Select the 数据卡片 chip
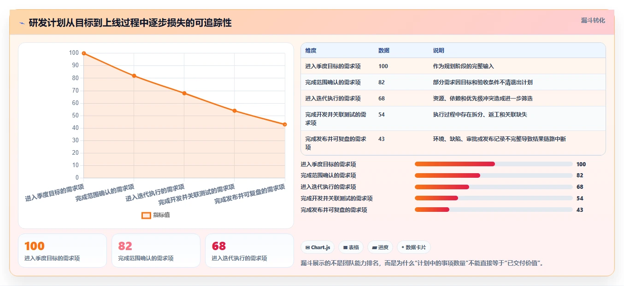This screenshot has width=624, height=286. [413, 247]
